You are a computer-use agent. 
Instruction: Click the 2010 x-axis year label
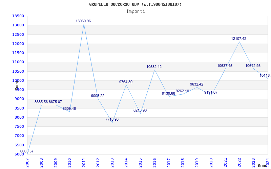point(70,163)
